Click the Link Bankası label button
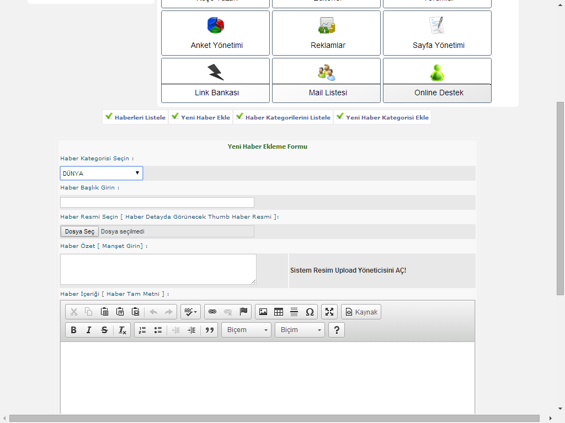This screenshot has height=423, width=565. [x=216, y=93]
